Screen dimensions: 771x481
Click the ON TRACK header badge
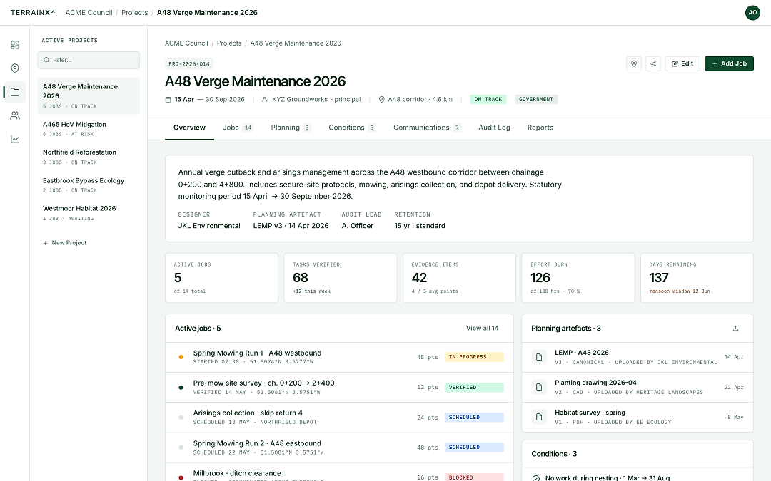[x=488, y=99]
